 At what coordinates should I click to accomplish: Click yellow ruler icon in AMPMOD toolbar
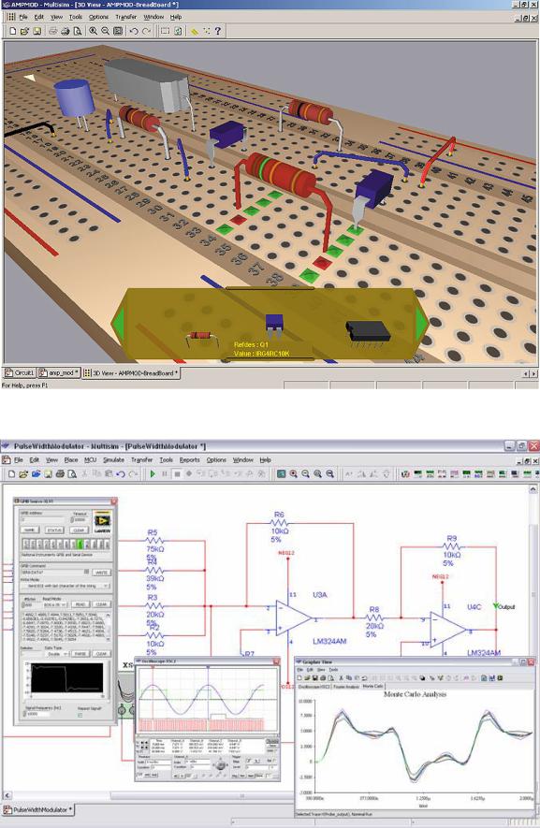pos(195,31)
